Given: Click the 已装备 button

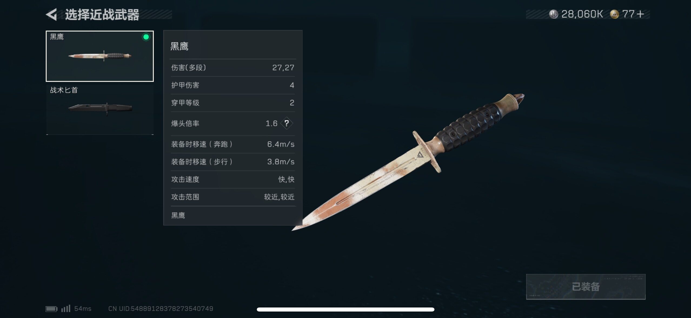Looking at the screenshot, I should (586, 287).
